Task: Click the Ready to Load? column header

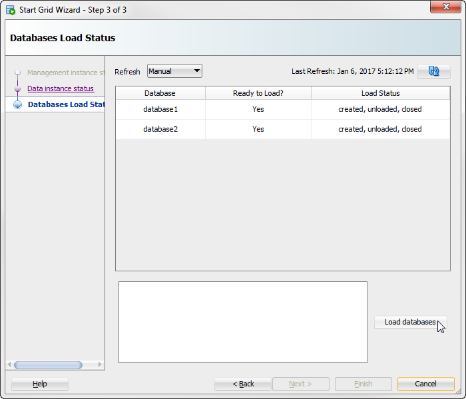Action: tap(258, 93)
